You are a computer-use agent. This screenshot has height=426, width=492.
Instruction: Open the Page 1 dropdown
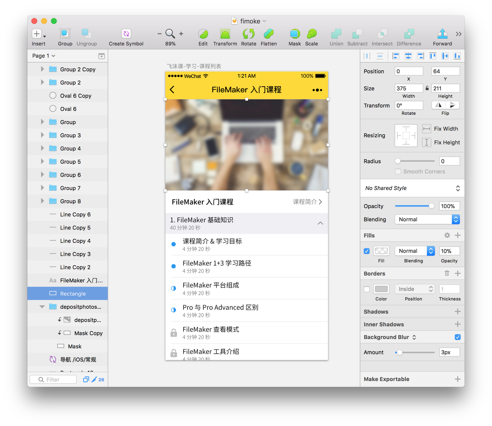[x=44, y=56]
